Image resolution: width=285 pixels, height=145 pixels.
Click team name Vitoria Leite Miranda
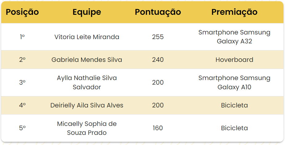(87, 37)
